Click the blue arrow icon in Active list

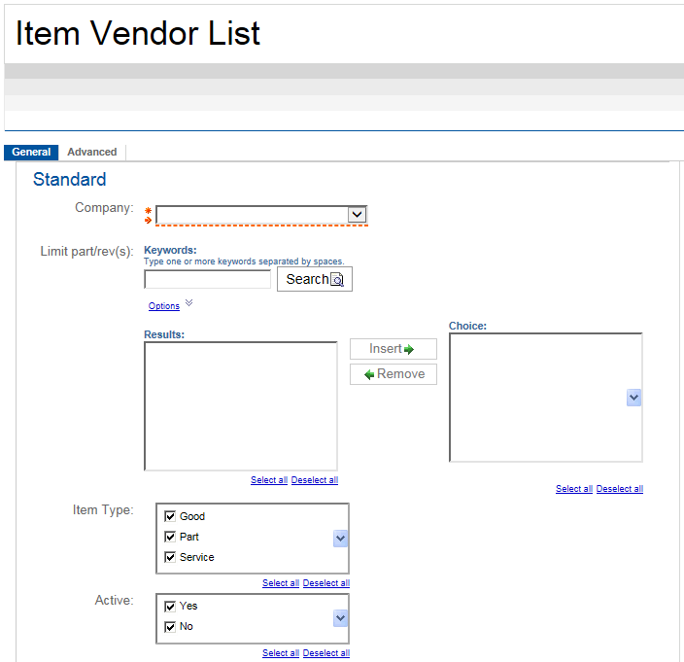(x=340, y=618)
